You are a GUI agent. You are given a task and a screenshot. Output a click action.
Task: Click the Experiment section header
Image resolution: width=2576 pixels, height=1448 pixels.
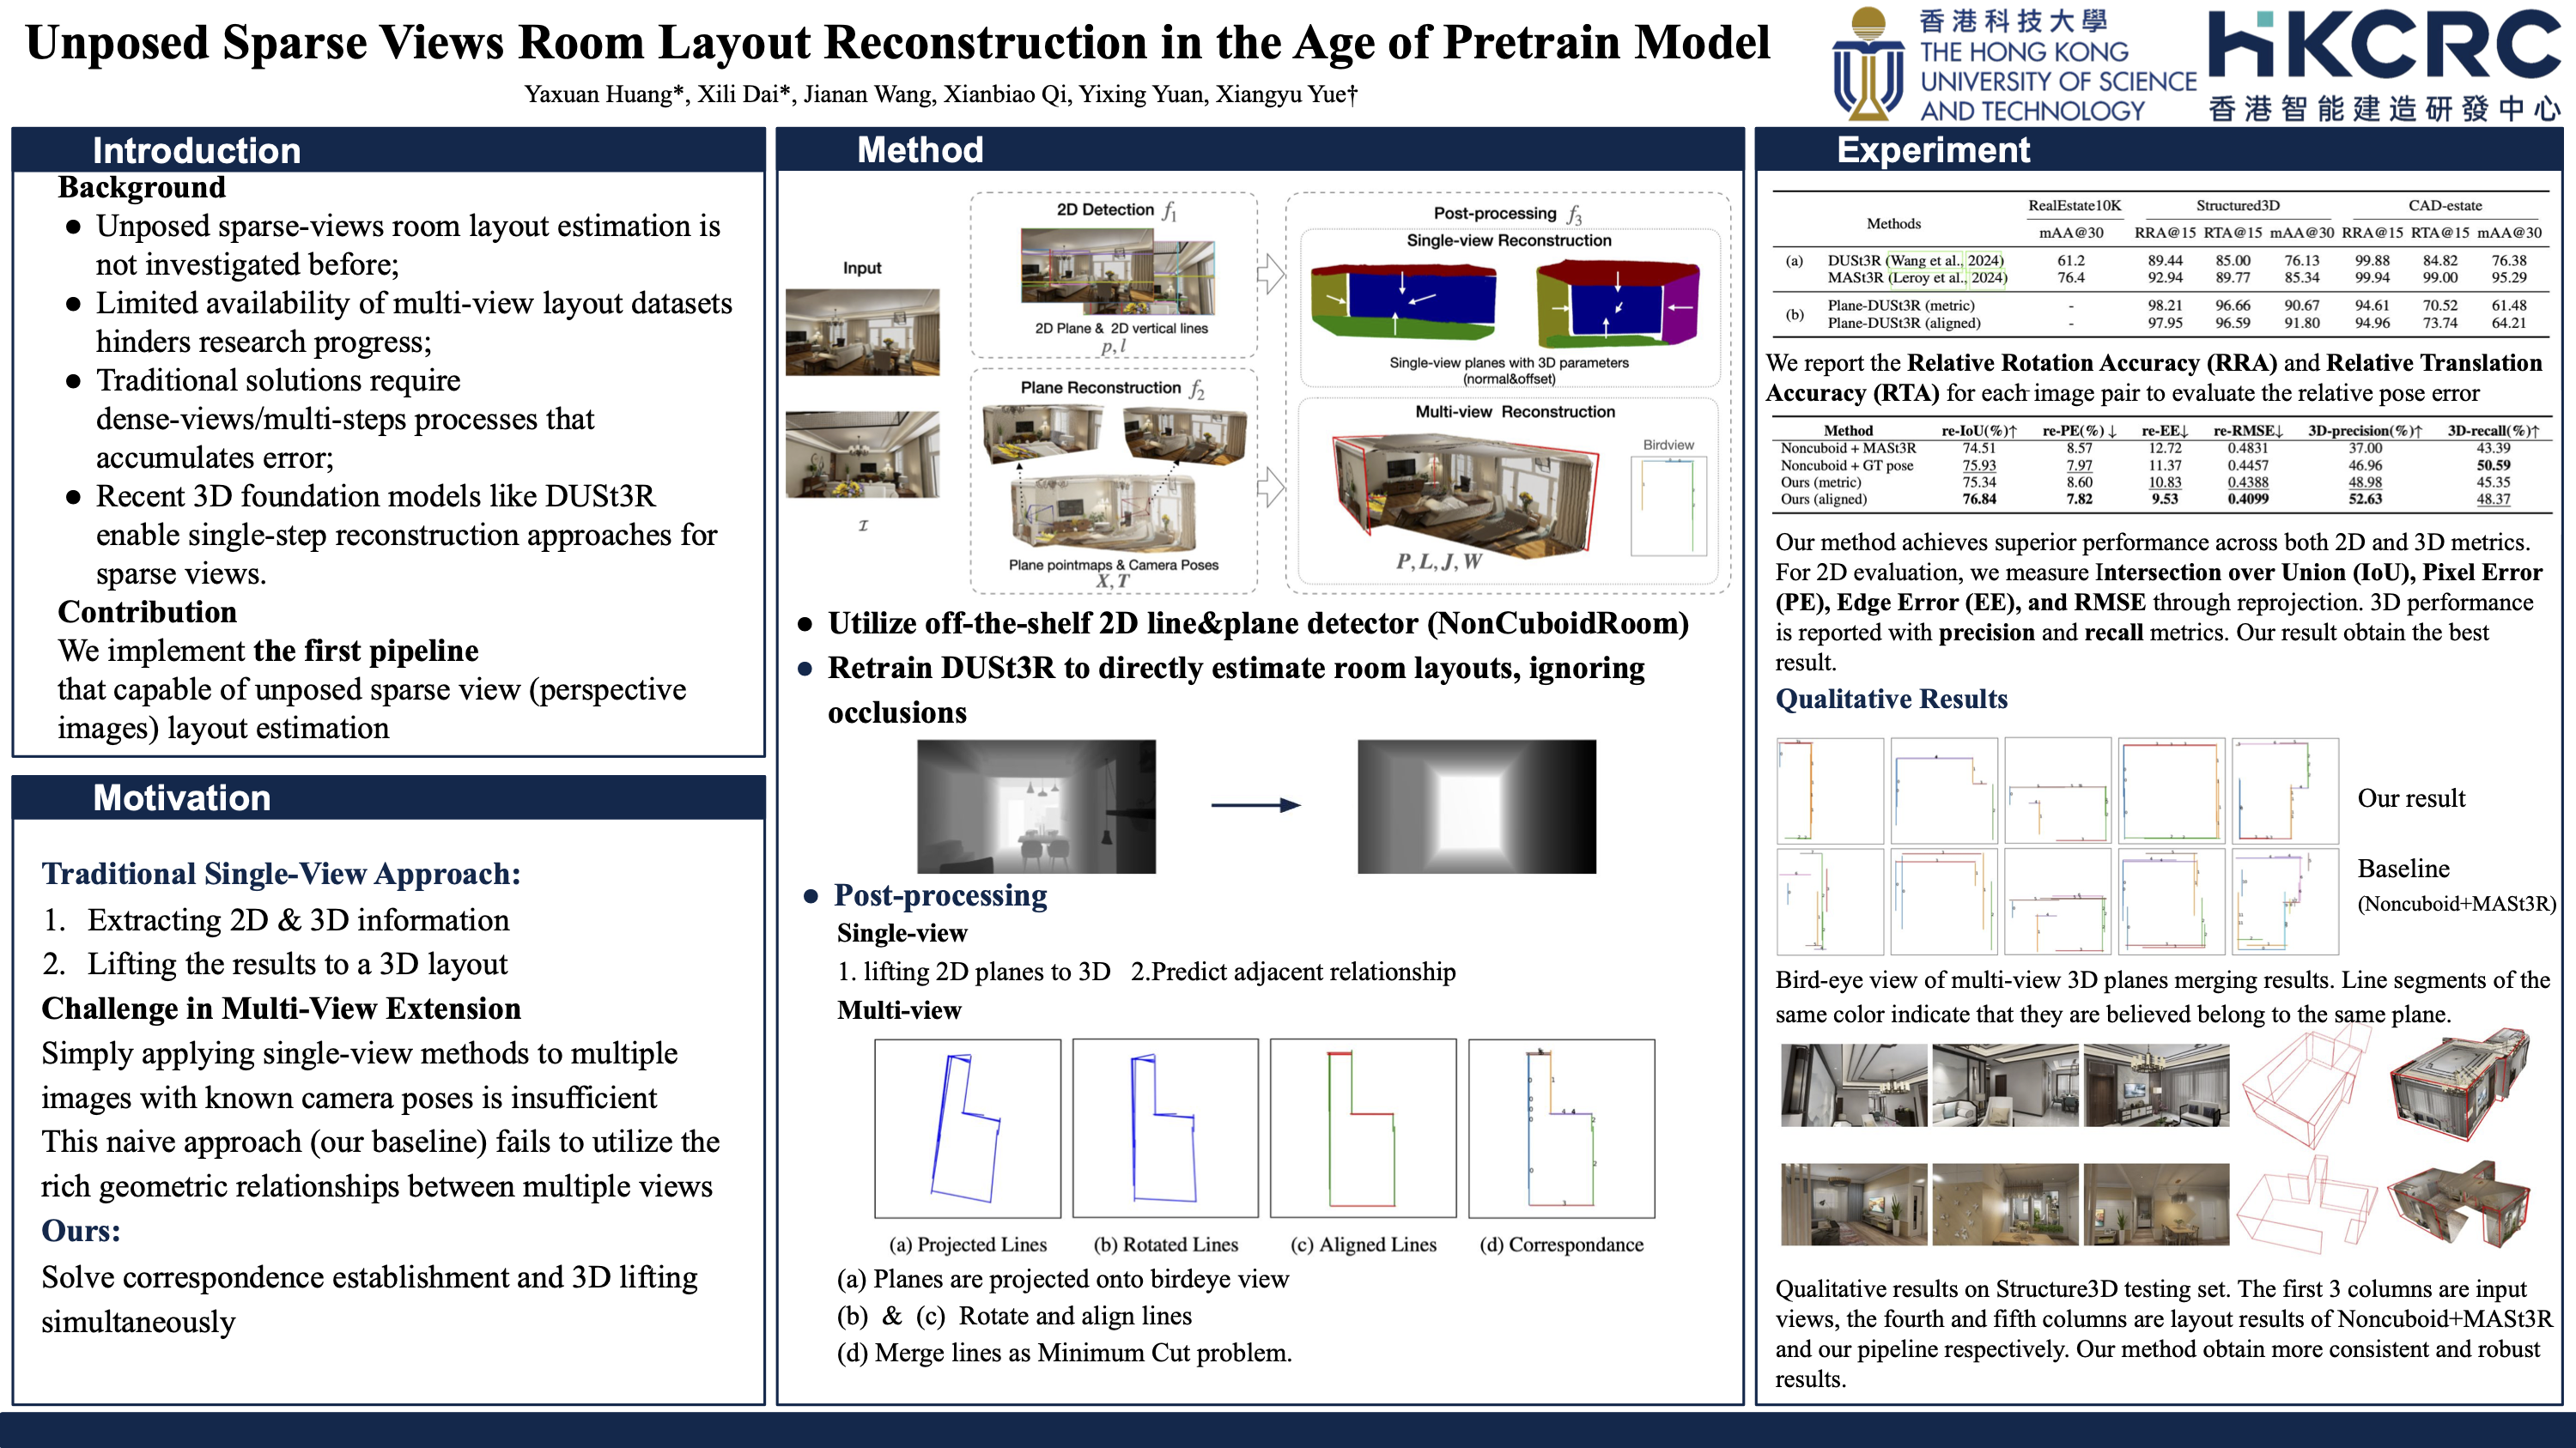point(1932,150)
